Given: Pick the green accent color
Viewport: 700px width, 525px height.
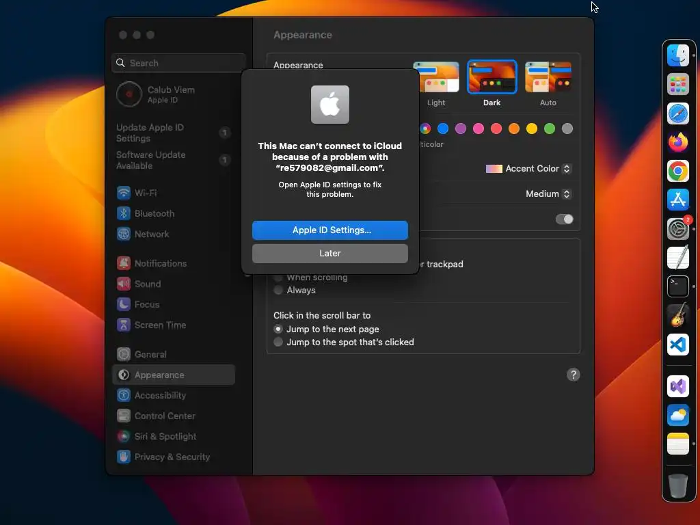Looking at the screenshot, I should click(x=550, y=129).
